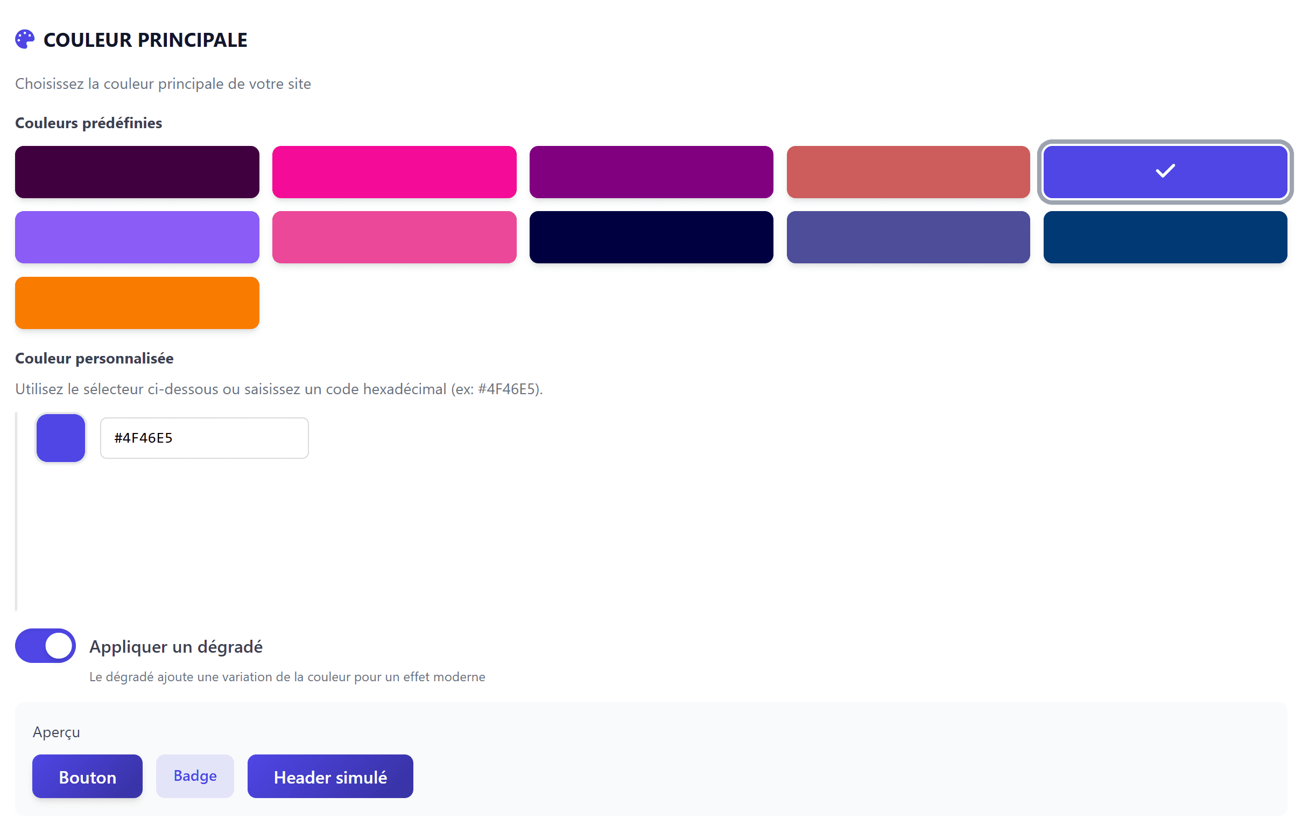Select the bright pink predefined color
Screen dimensions: 1309x832
393,171
